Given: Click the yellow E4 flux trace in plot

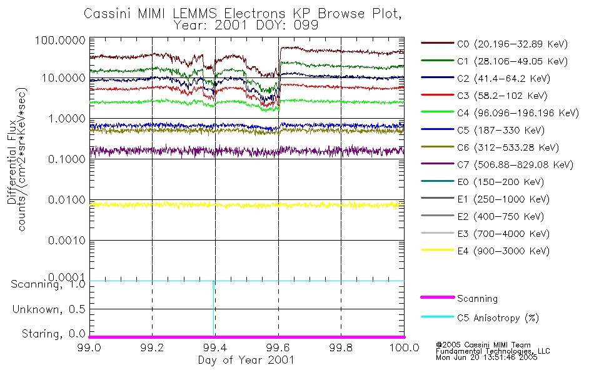Looking at the screenshot, I should [246, 205].
